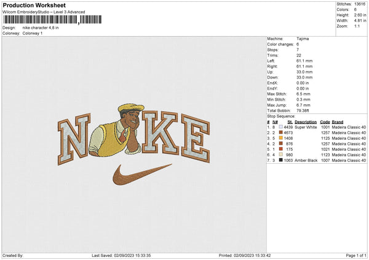
Task: Click thread code 1021
Action: click(x=325, y=149)
